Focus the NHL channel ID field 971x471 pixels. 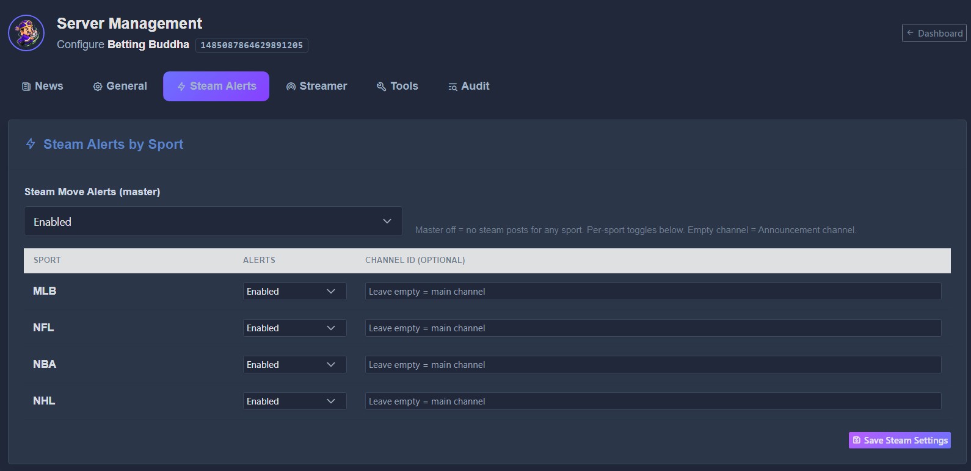pos(653,401)
